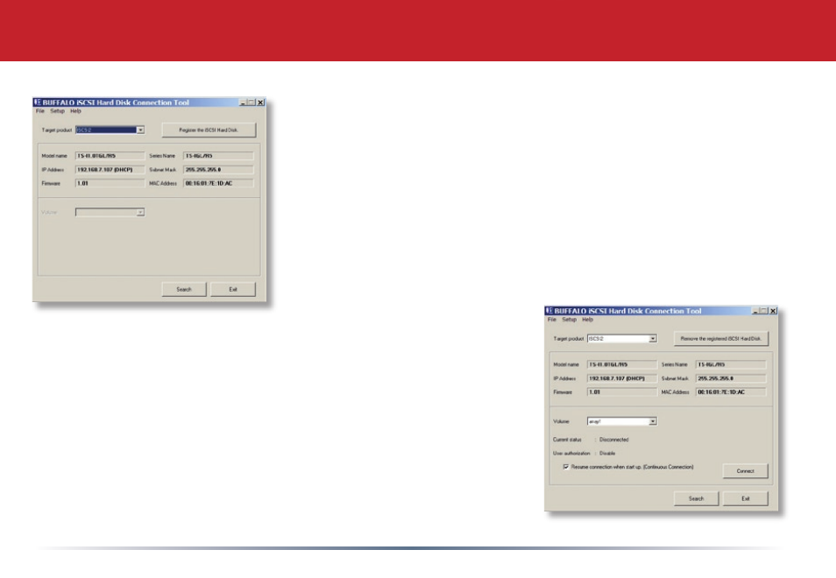This screenshot has height=578, width=836.
Task: Click Register the iSCSI Hard Disk button
Action: [x=209, y=130]
